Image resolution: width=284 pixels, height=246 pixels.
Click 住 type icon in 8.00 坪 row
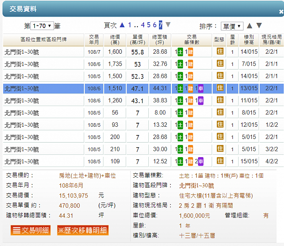click(220, 112)
